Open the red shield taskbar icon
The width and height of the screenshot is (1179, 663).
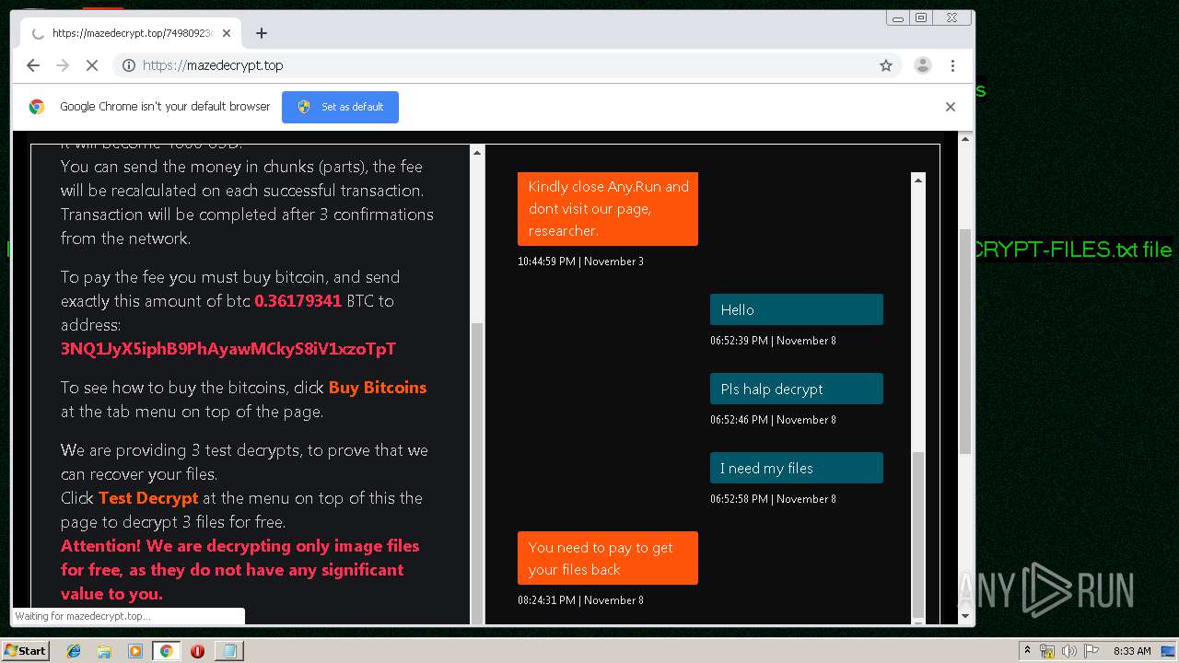pos(197,651)
